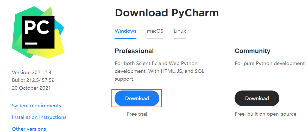Click the Build 212.5457.59 text
Image resolution: width=308 pixels, height=132 pixels.
click(x=33, y=80)
